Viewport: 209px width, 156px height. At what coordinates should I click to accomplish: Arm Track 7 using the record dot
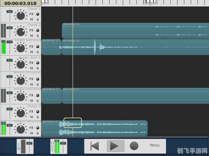pyautogui.click(x=37, y=112)
